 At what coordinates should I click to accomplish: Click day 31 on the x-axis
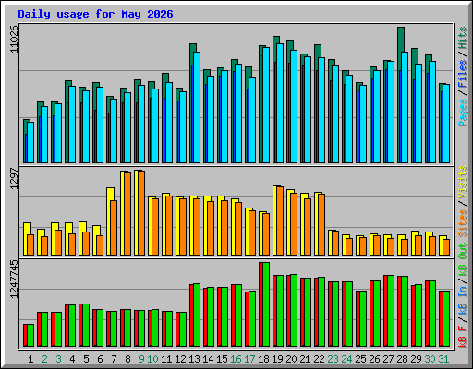click(443, 359)
